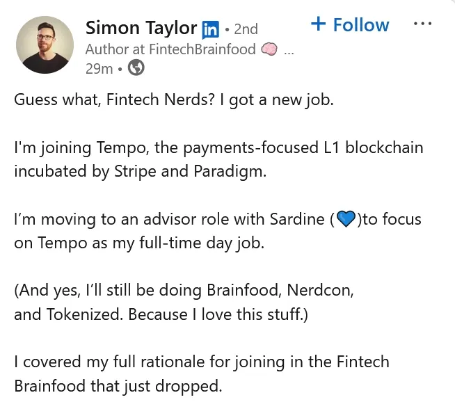Click the 29m post timestamp

[x=98, y=68]
